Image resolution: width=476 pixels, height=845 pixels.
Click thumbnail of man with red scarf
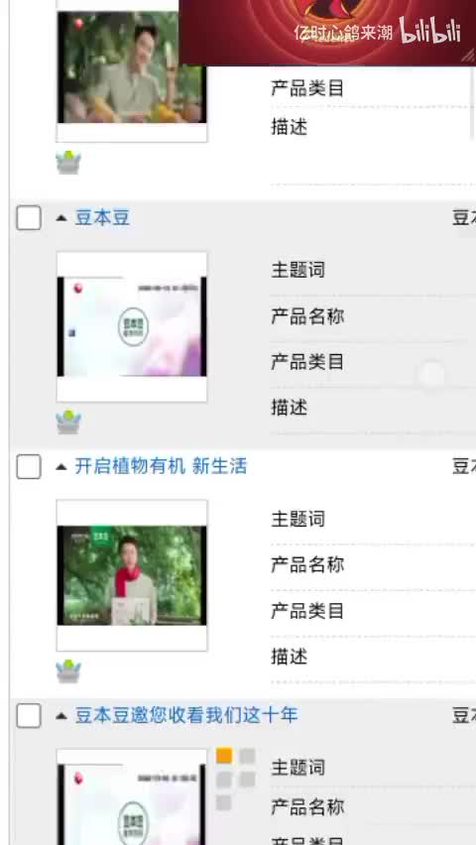[132, 575]
